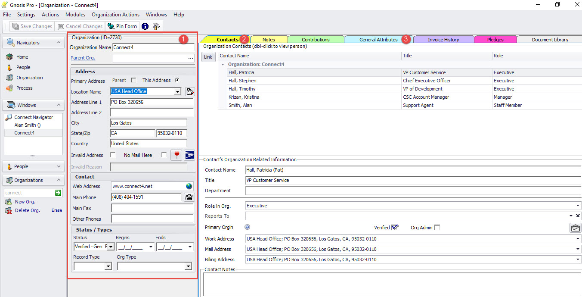Open the Org Type dropdown
The image size is (582, 297).
click(188, 266)
